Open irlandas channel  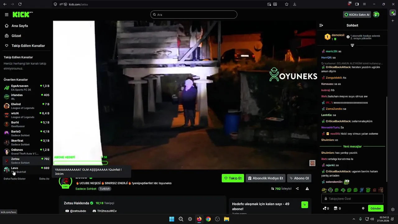click(26, 97)
